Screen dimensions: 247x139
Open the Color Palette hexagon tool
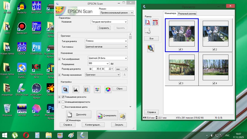pos(108,89)
